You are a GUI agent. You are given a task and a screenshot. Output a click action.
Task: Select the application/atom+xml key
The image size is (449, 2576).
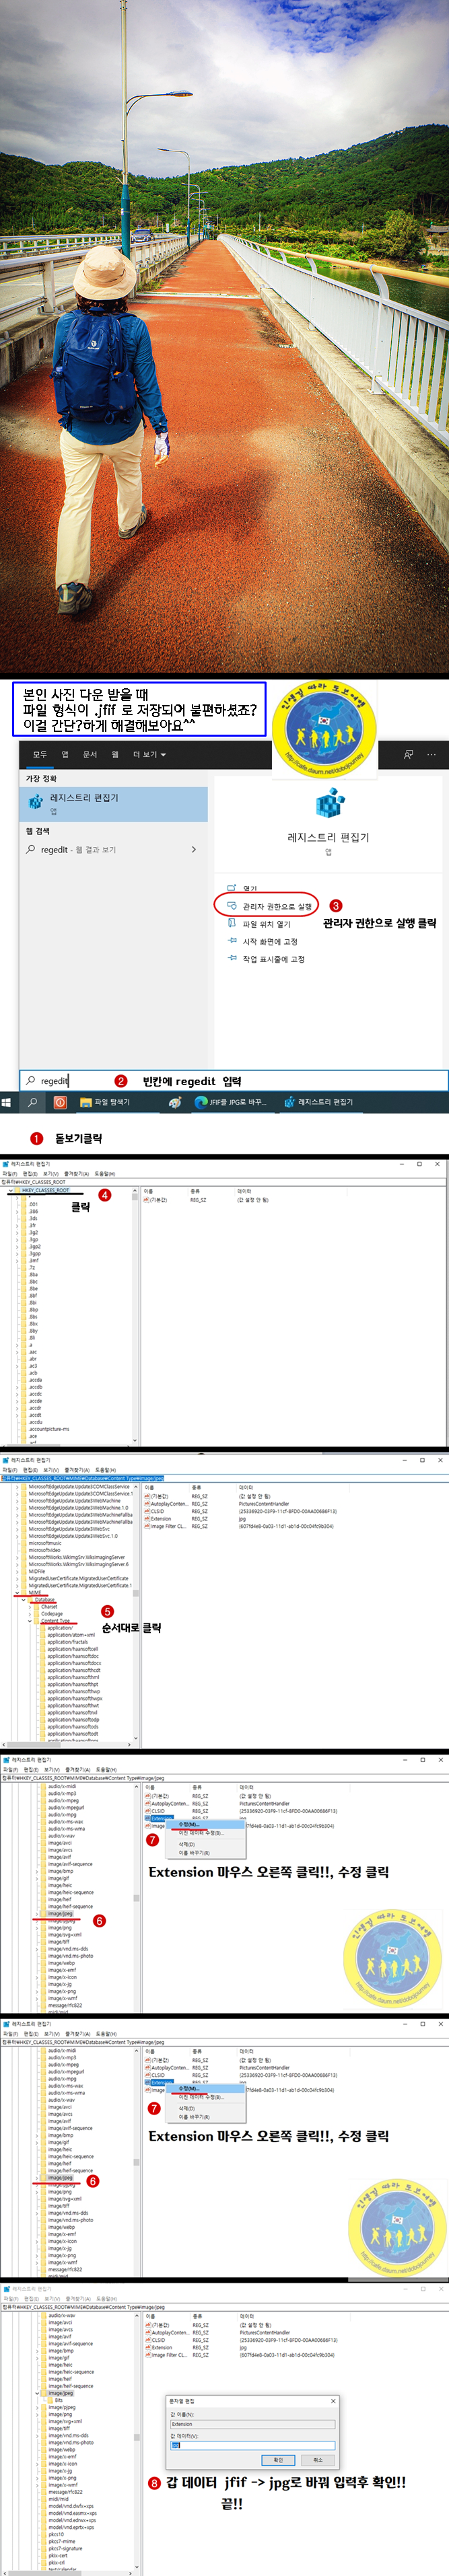70,1634
